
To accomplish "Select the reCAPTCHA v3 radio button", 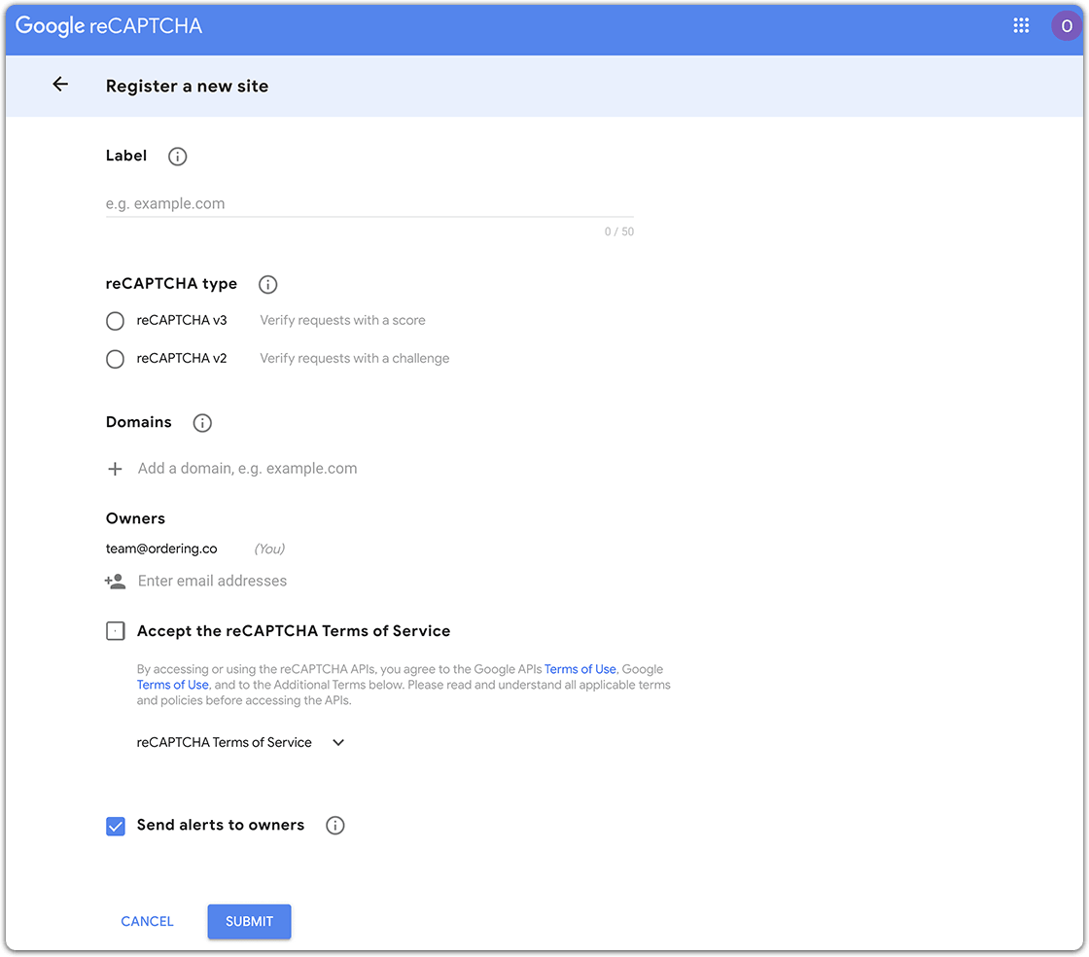I will 116,321.
